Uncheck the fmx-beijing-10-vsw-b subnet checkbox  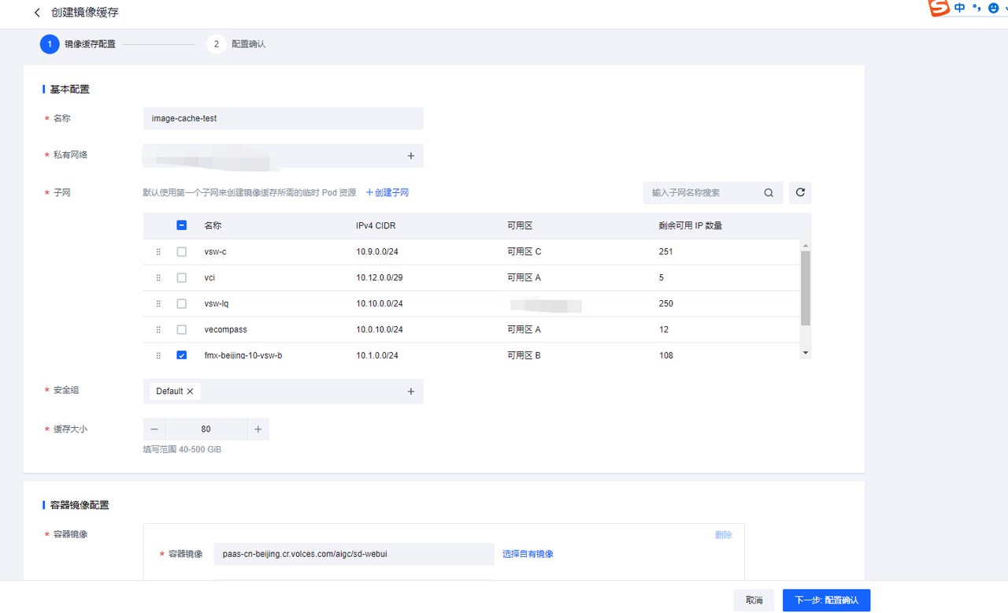tap(182, 356)
